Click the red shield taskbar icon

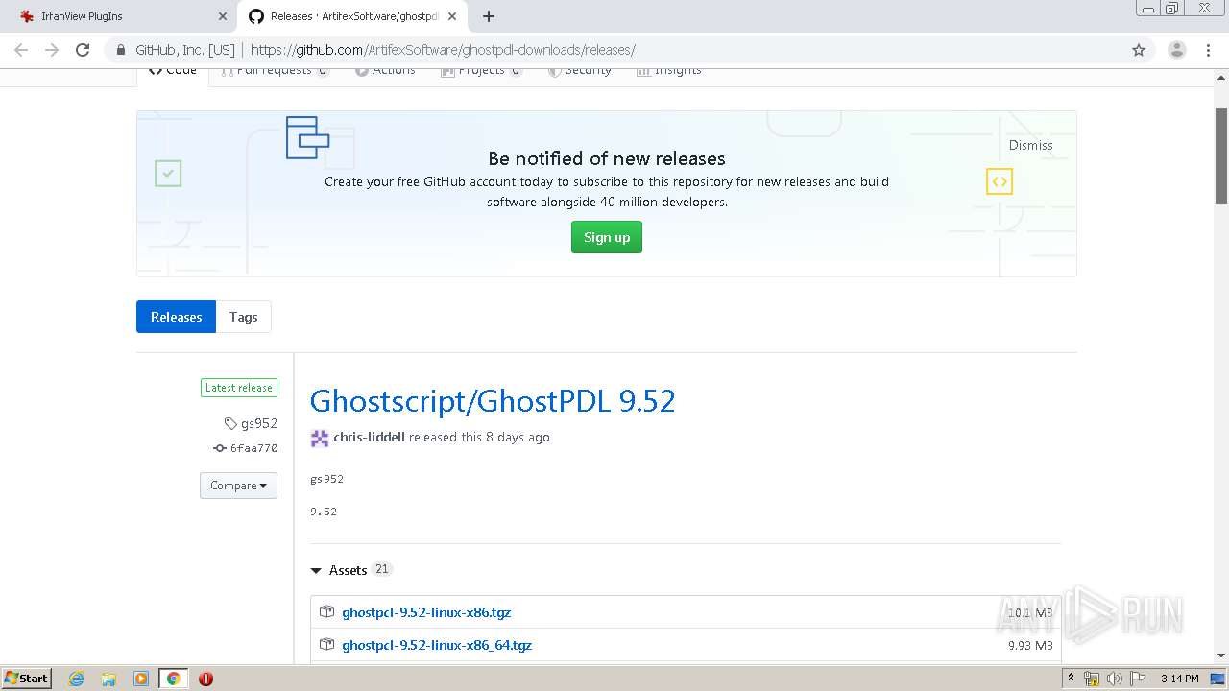[x=205, y=679]
